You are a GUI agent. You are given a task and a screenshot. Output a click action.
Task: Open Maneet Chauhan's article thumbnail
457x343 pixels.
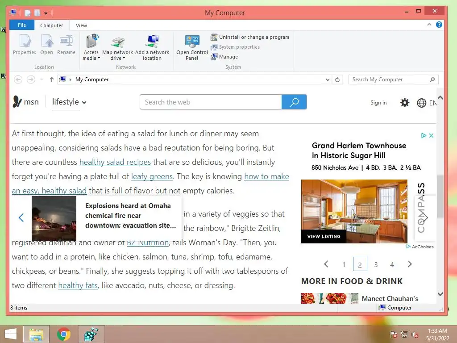pyautogui.click(x=330, y=298)
